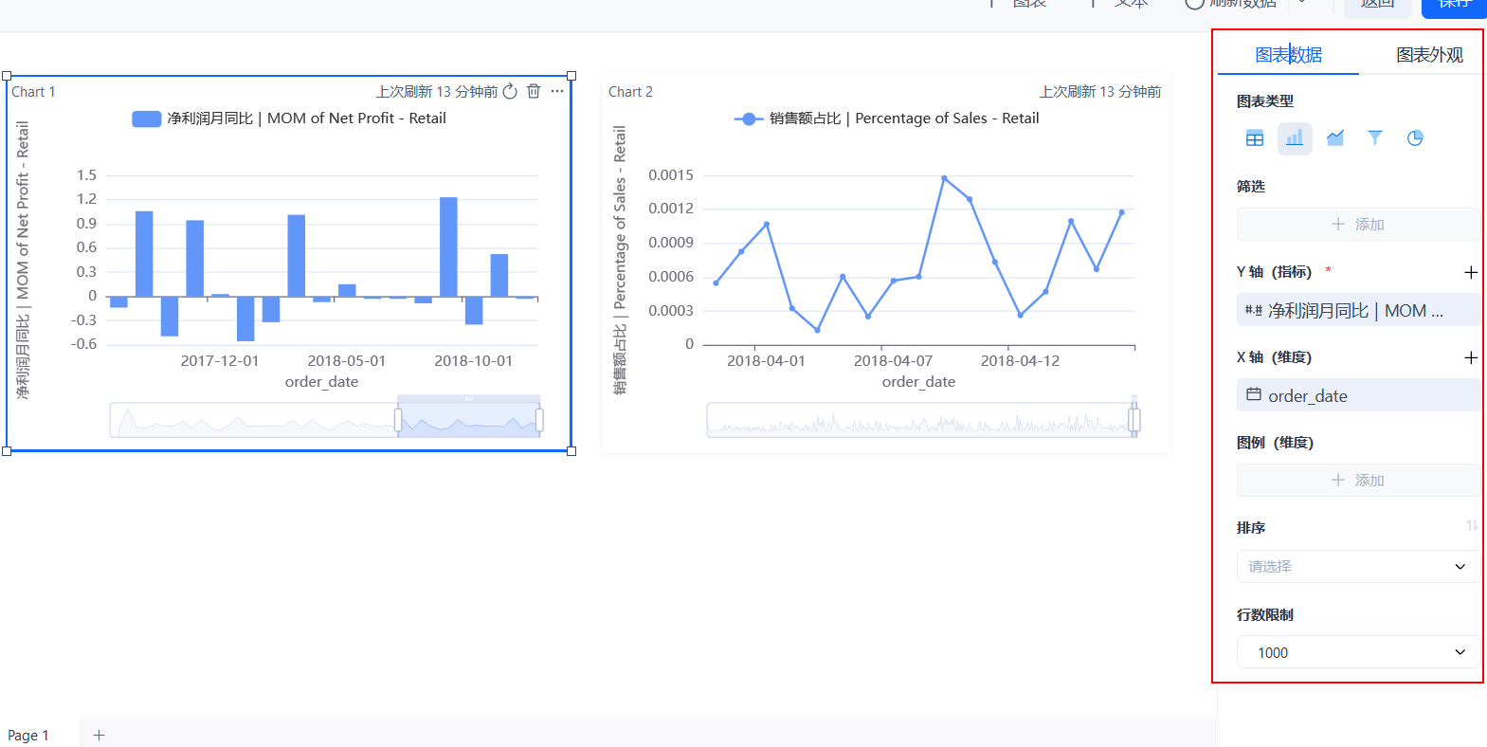Toggle the 净利润月同比 legend swatch in Chart 1

pyautogui.click(x=147, y=118)
